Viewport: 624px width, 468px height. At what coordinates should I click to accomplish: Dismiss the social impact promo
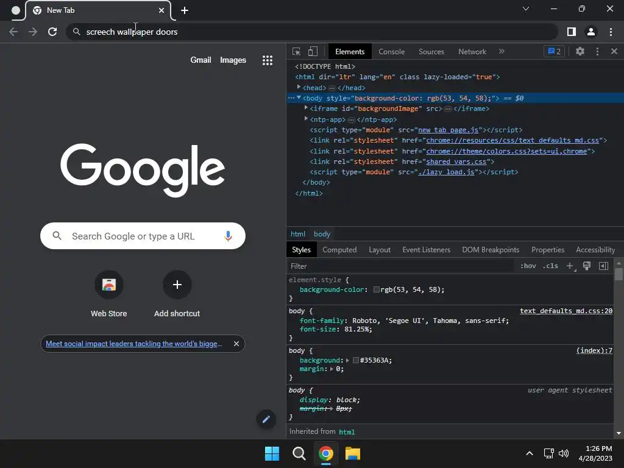click(x=236, y=344)
